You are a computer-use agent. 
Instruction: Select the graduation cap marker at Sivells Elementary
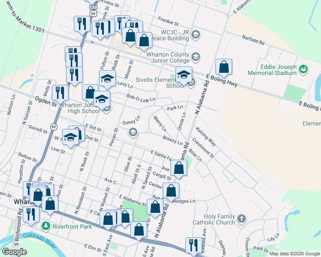[x=184, y=75]
